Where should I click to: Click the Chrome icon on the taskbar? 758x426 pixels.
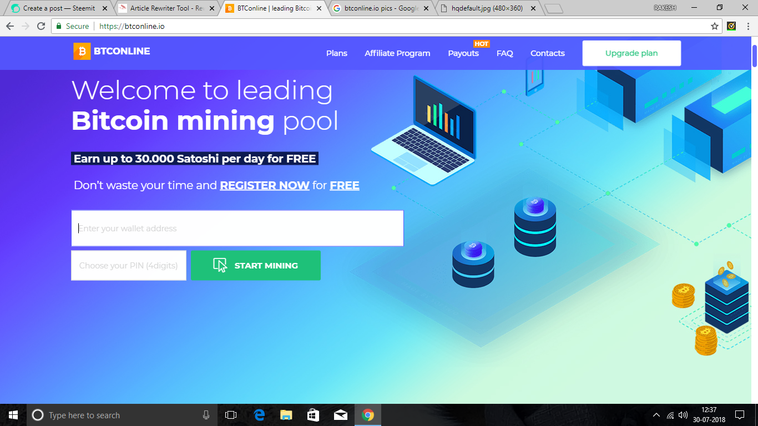367,415
